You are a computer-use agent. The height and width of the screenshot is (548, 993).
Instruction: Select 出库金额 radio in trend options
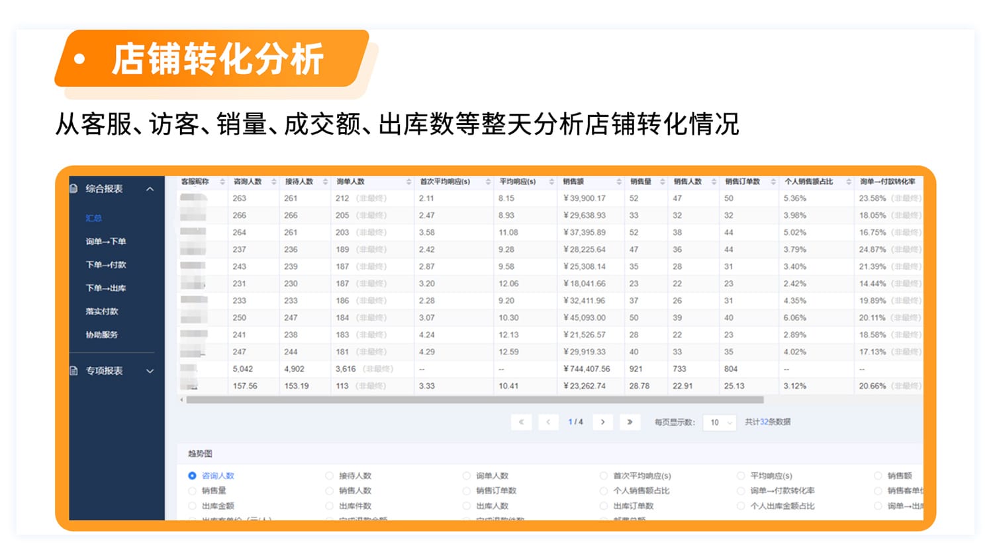[x=192, y=506]
